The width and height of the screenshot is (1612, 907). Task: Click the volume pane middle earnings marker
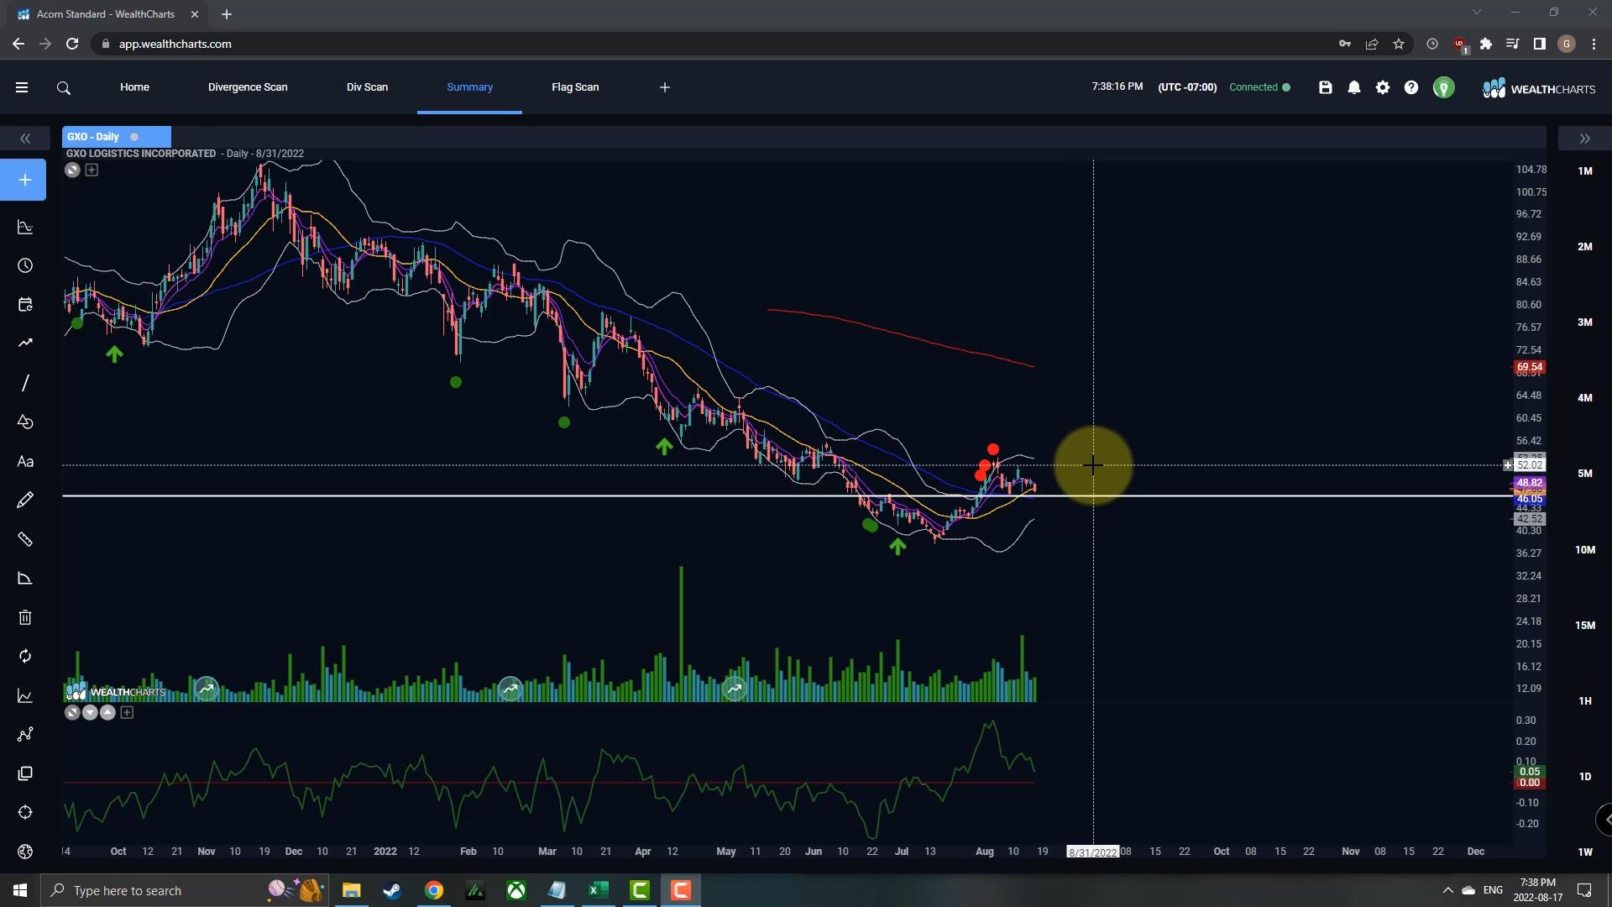(x=510, y=689)
